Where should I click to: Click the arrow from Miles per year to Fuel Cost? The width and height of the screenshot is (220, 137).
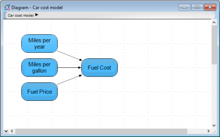(x=70, y=56)
